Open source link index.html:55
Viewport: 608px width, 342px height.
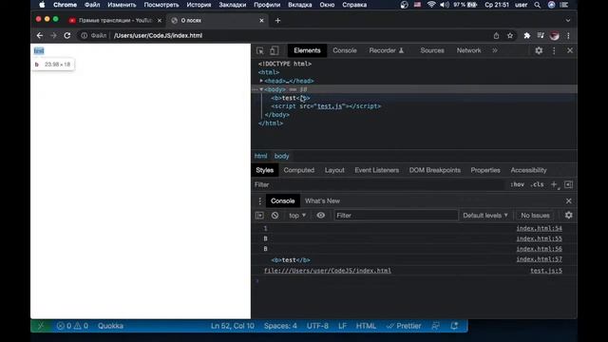tap(539, 238)
